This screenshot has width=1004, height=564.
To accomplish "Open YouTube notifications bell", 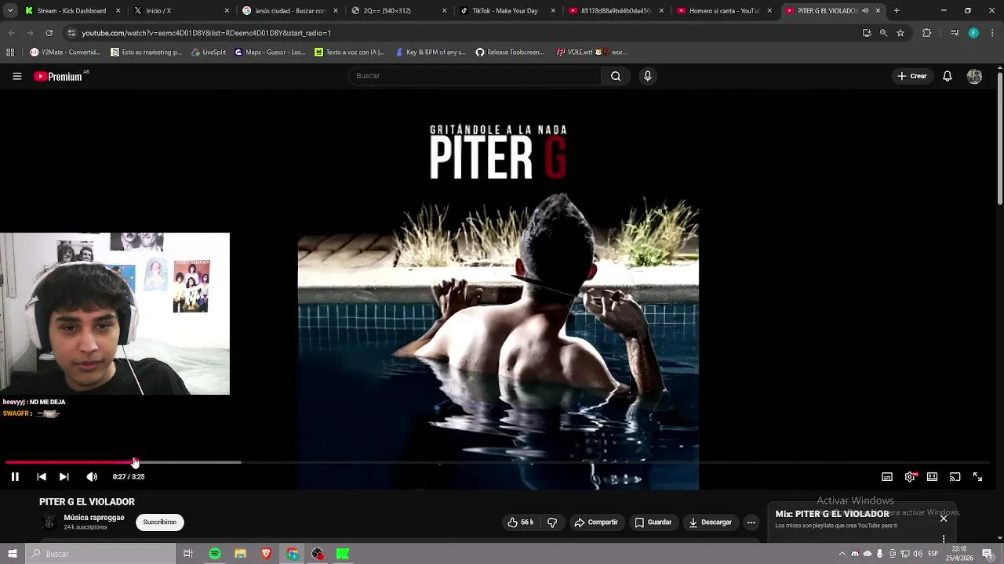I will (x=948, y=76).
